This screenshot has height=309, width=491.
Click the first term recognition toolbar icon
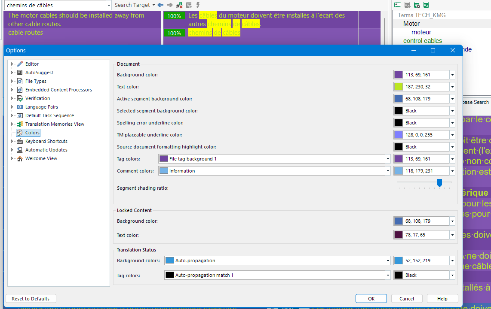click(398, 5)
